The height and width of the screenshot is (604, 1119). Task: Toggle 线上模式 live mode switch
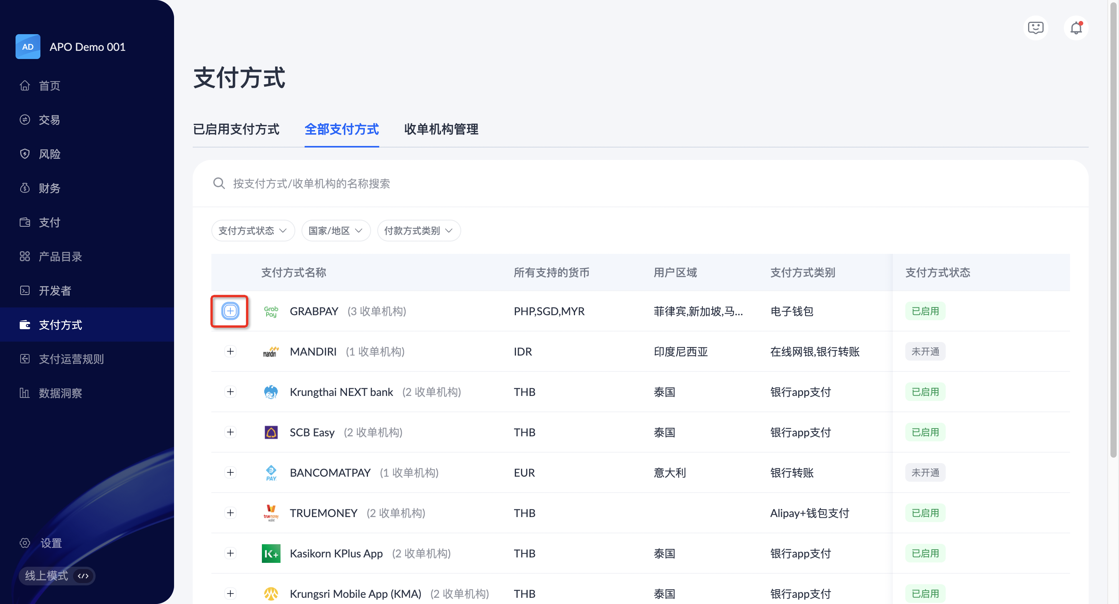coord(56,575)
